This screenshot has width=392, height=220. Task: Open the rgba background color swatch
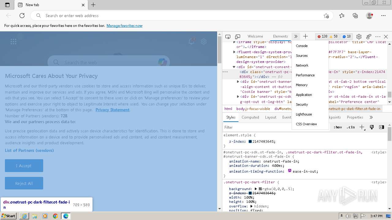click(260, 189)
